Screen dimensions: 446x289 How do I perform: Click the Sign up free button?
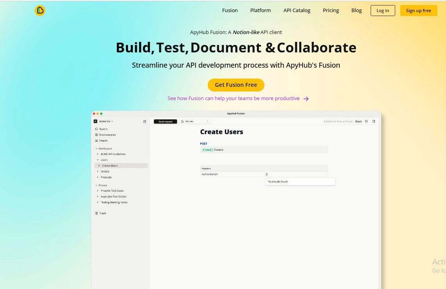tap(418, 11)
